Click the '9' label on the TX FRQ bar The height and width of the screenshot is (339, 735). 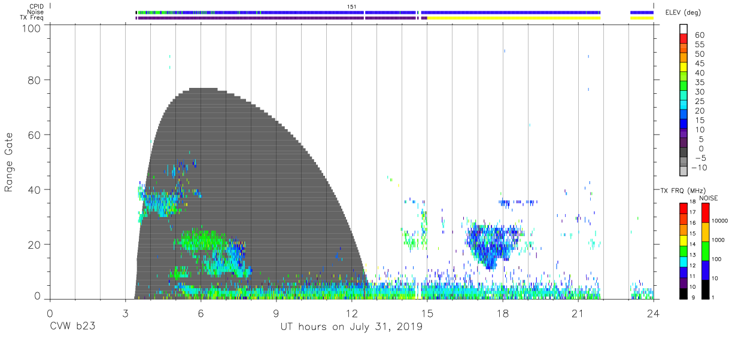point(693,297)
